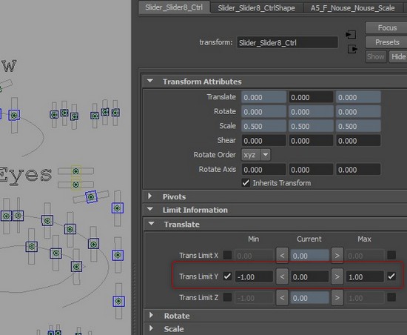
Task: Select the tilted slider control below Eyes
Action: (x=91, y=197)
